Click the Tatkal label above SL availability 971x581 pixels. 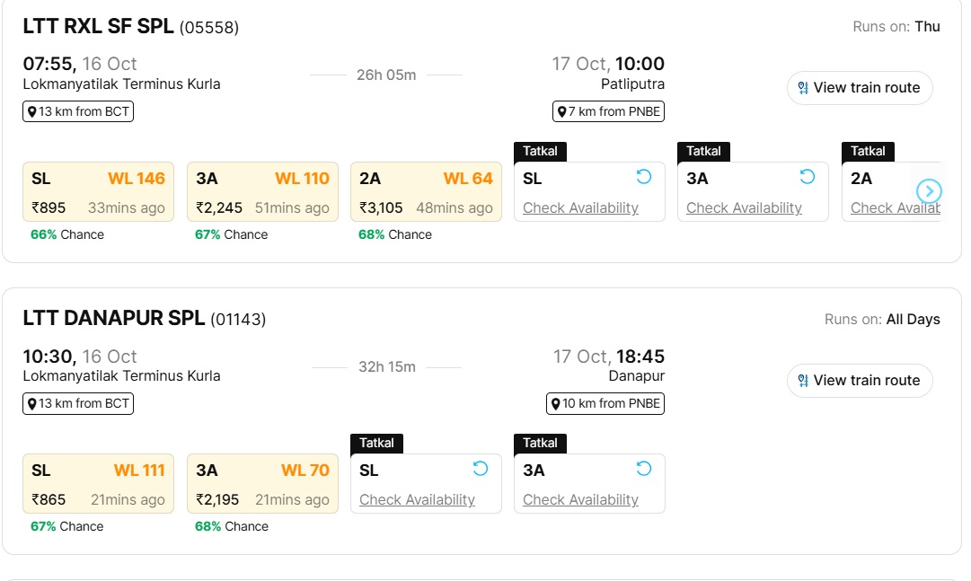(x=539, y=151)
